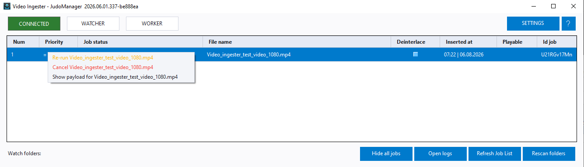The image size is (584, 167).
Task: Click Refresh Job List button
Action: coord(495,153)
